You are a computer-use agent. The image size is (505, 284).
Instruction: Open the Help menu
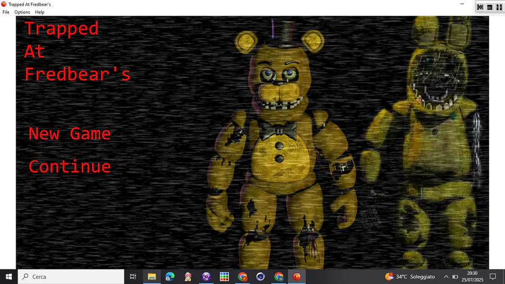[40, 12]
